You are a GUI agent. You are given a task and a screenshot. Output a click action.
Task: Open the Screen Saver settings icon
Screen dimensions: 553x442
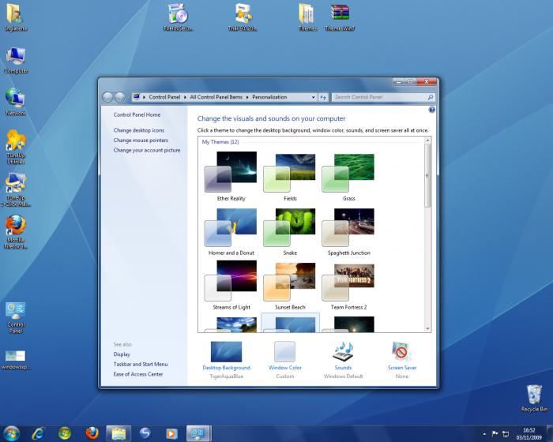[402, 351]
